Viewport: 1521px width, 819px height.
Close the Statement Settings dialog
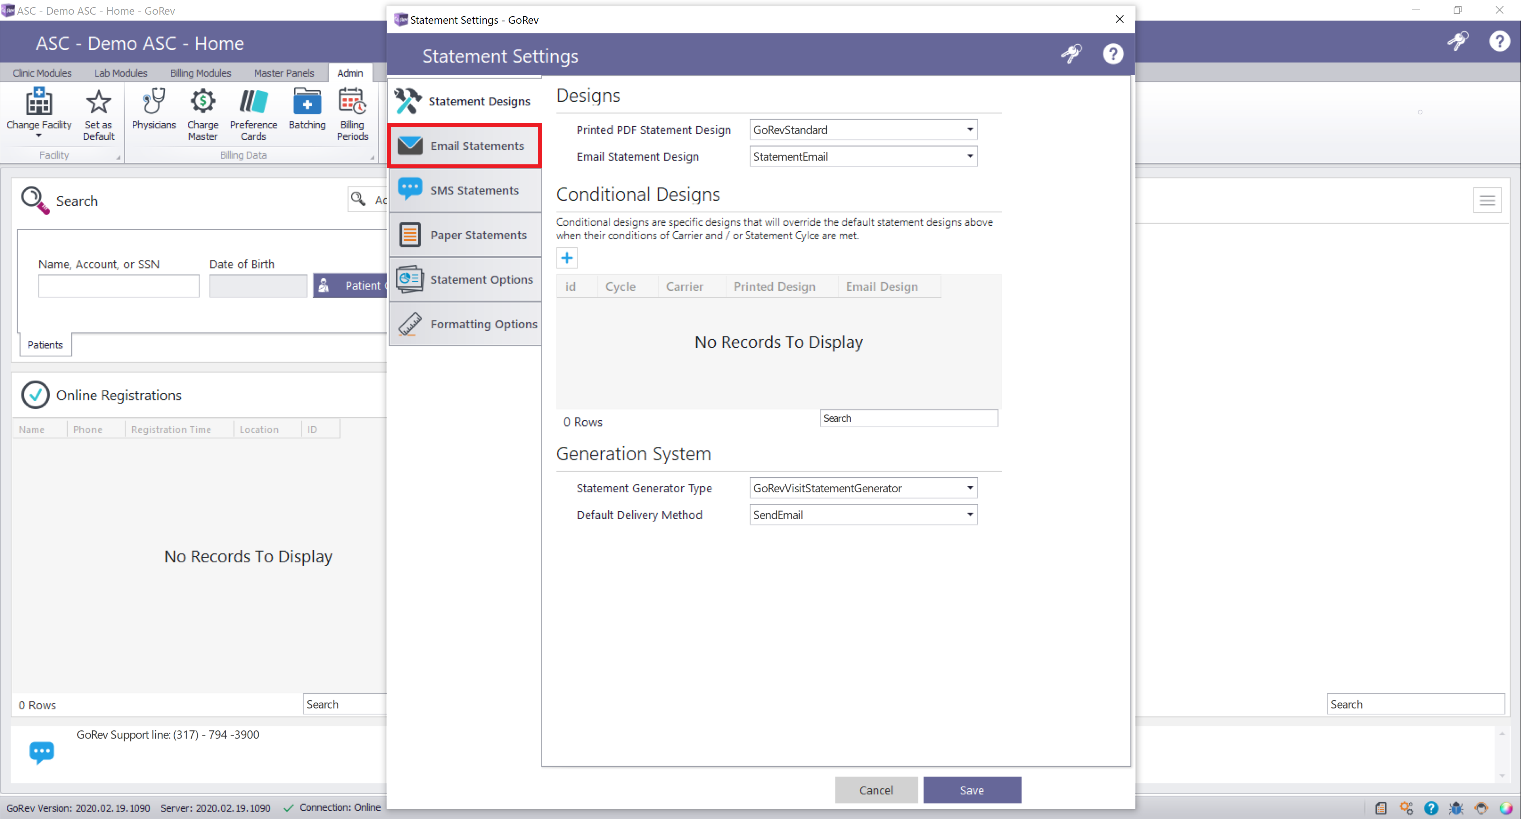[1119, 19]
